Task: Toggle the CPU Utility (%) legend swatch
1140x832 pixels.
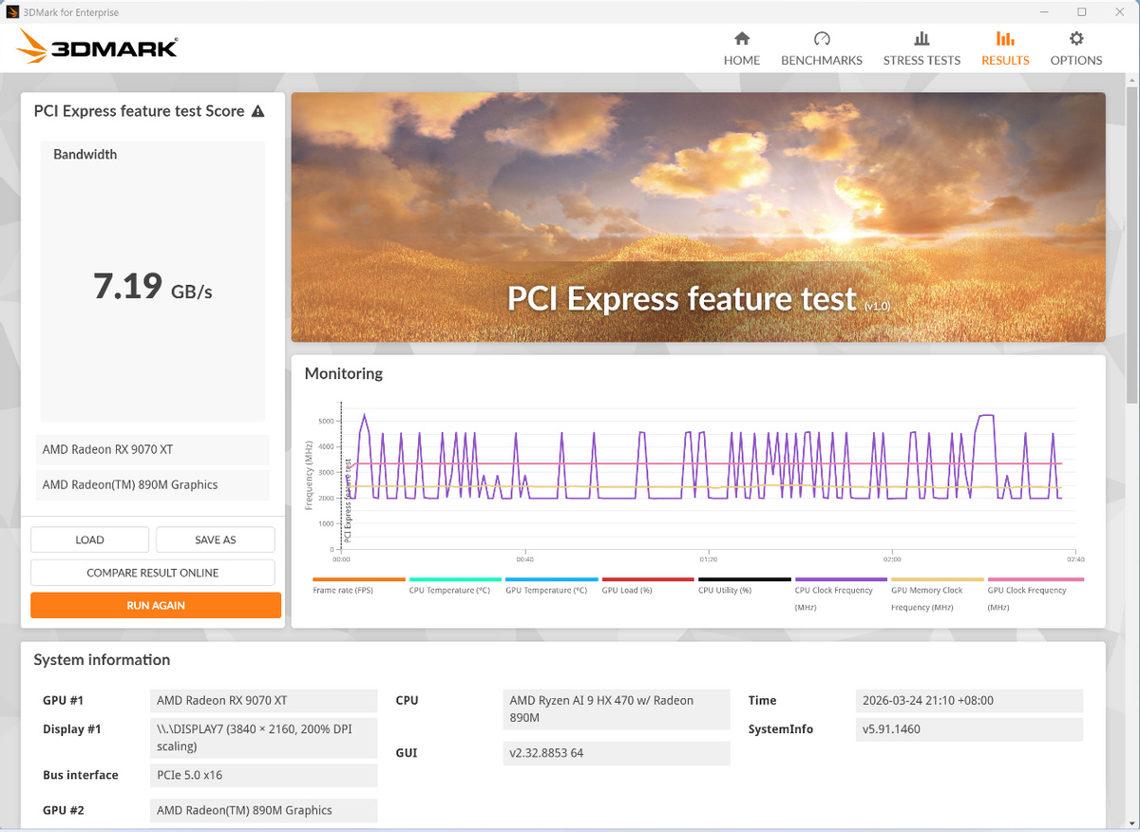Action: click(745, 579)
